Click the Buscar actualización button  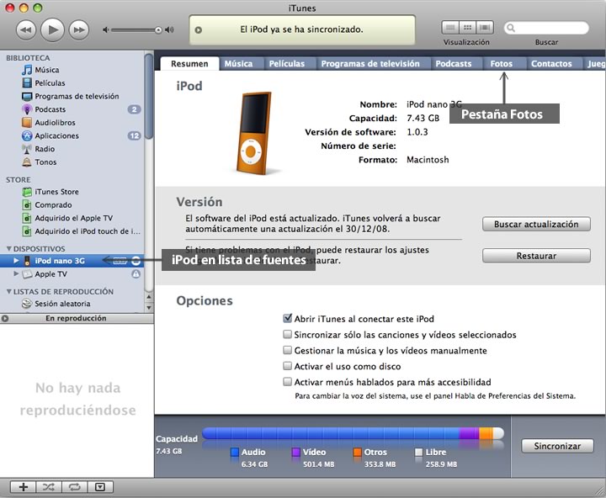[536, 224]
